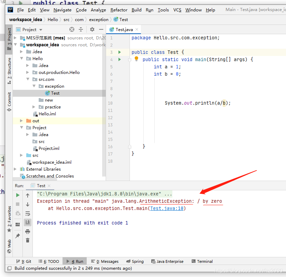
Task: Close the Test.java editor tab
Action: tap(137, 29)
